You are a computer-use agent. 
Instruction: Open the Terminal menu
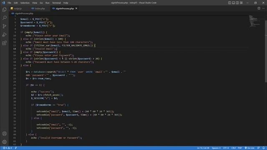pos(56,3)
